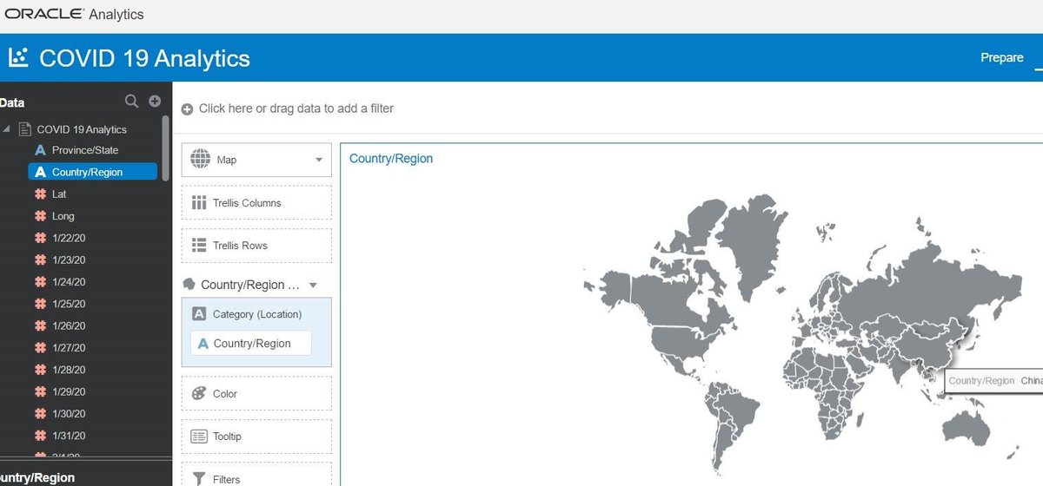Click the COVID 19 Analytics page title

144,58
